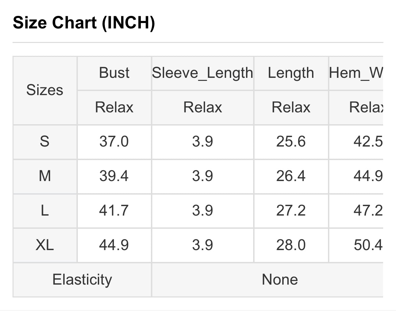Select the None elasticity value cell

tap(268, 280)
